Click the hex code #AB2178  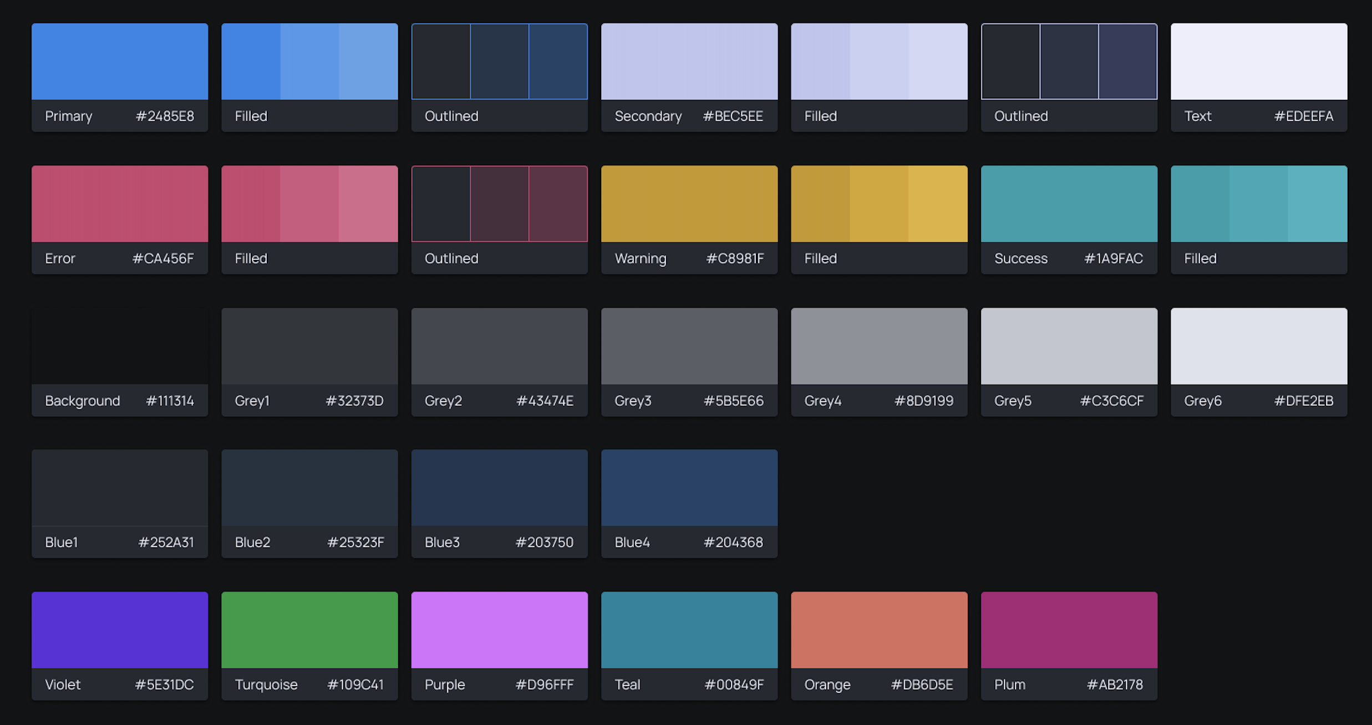pyautogui.click(x=1115, y=685)
